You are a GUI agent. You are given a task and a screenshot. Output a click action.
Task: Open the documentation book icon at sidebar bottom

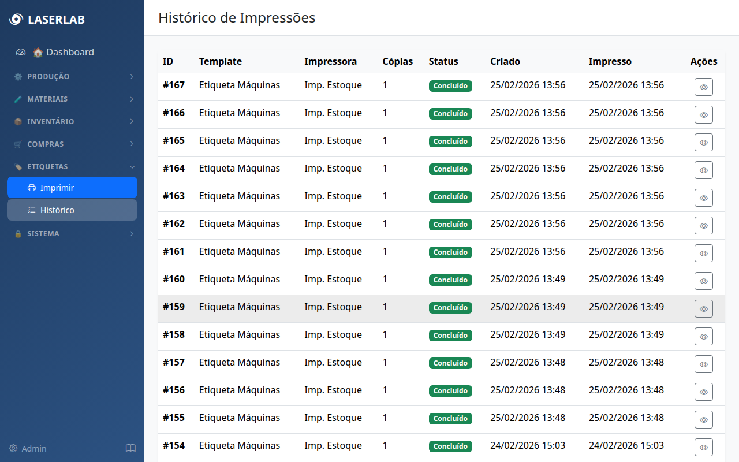(130, 448)
